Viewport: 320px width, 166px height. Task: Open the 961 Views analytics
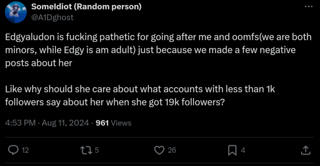click(113, 123)
